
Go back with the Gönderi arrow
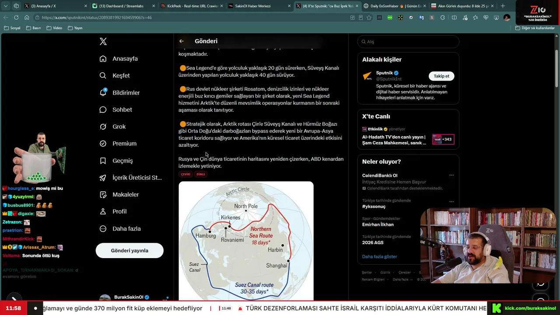(182, 41)
